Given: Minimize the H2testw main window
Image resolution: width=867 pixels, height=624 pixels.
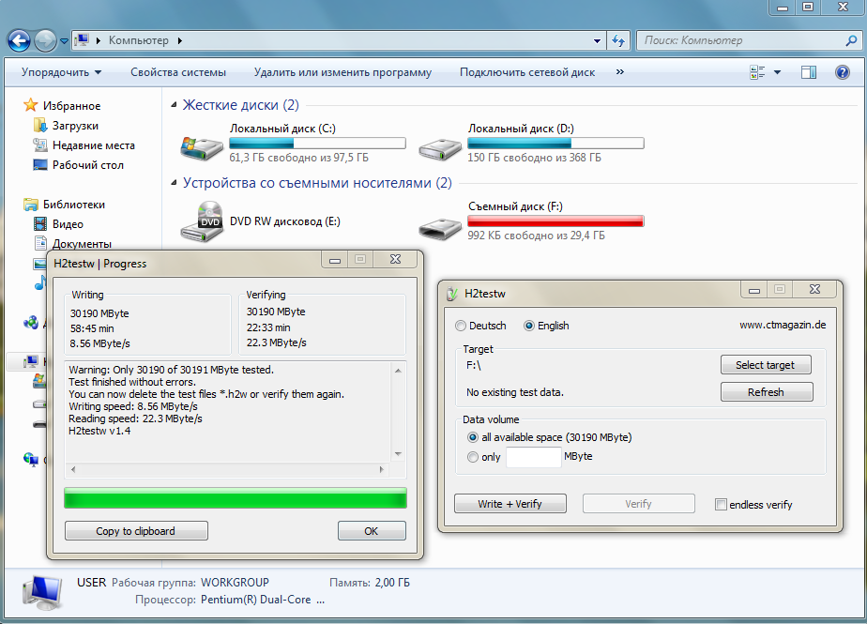Looking at the screenshot, I should click(x=754, y=289).
